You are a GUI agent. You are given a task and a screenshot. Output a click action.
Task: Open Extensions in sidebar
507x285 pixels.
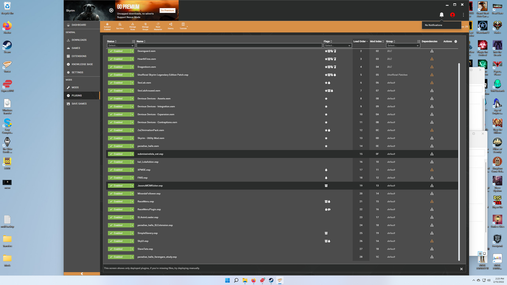click(82, 56)
